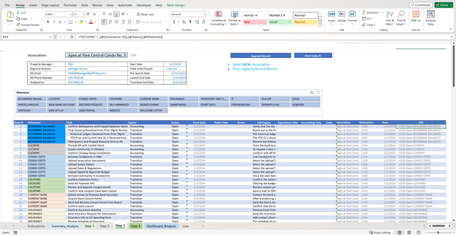
Task: Expand Conditional Formatting menu
Action: click(218, 19)
